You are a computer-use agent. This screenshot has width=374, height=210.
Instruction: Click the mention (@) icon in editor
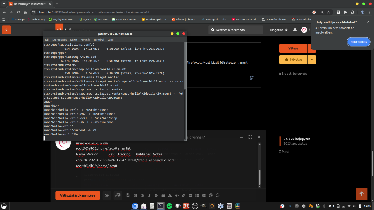pos(211,195)
